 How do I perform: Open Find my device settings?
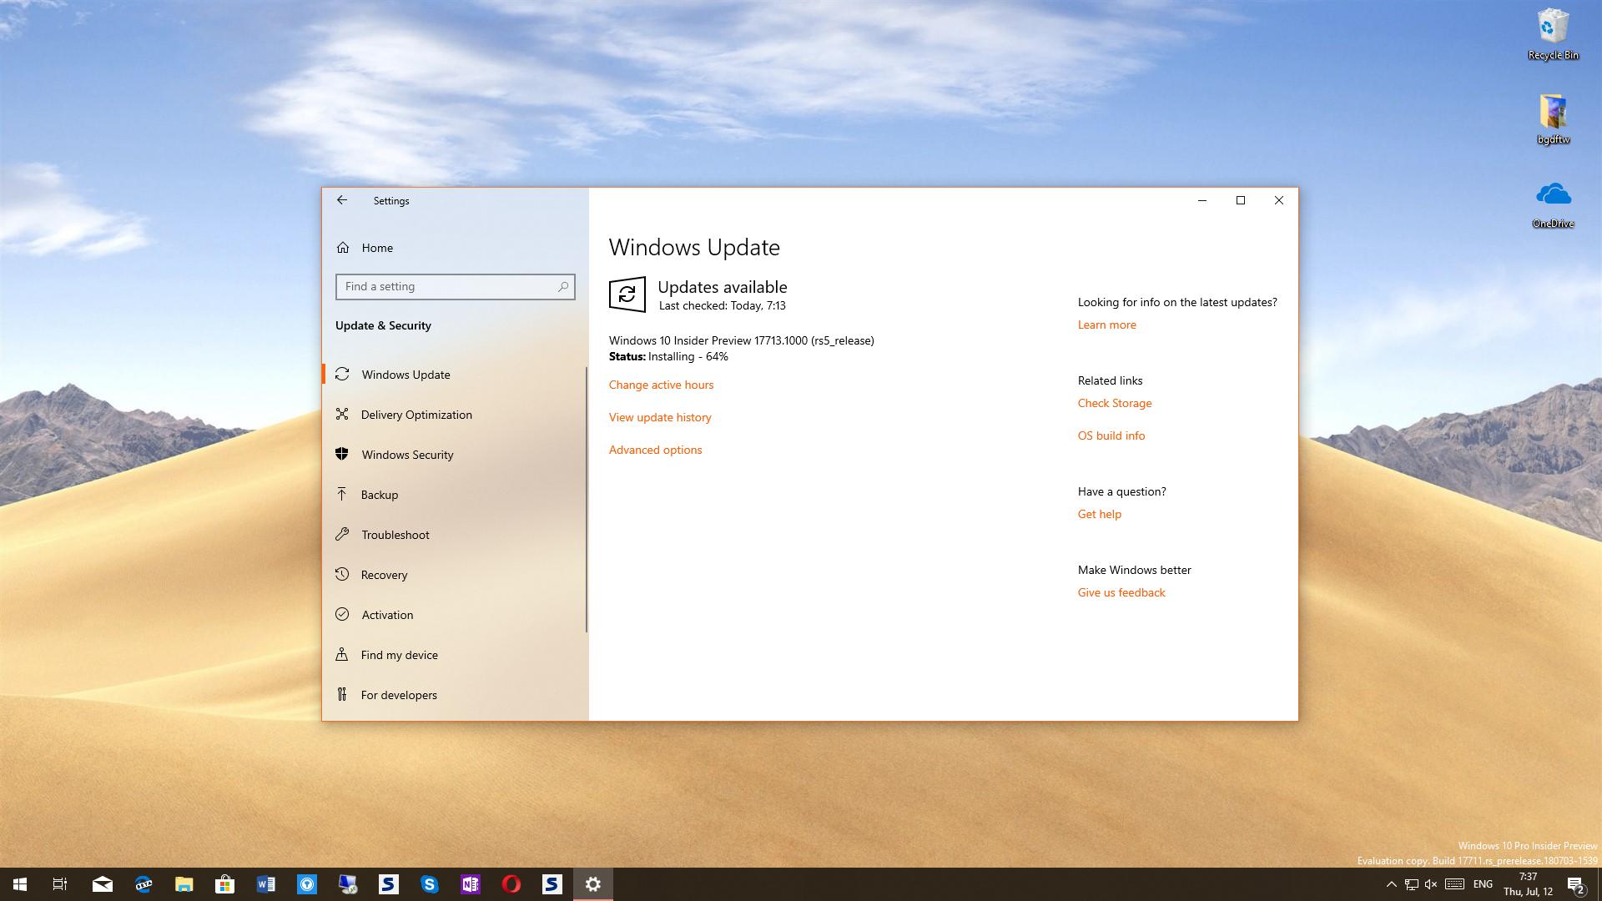click(x=455, y=655)
